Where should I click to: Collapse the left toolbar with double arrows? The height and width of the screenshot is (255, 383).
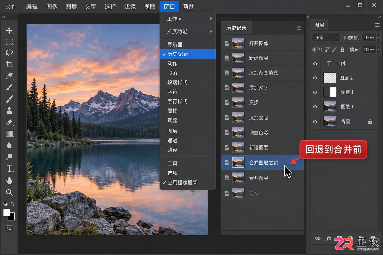coord(4,17)
